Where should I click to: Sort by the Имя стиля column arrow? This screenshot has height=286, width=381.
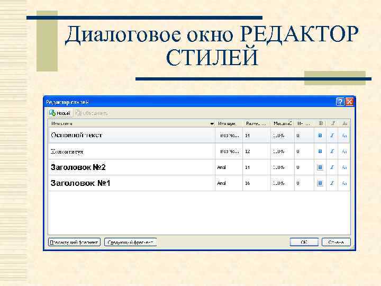click(212, 124)
